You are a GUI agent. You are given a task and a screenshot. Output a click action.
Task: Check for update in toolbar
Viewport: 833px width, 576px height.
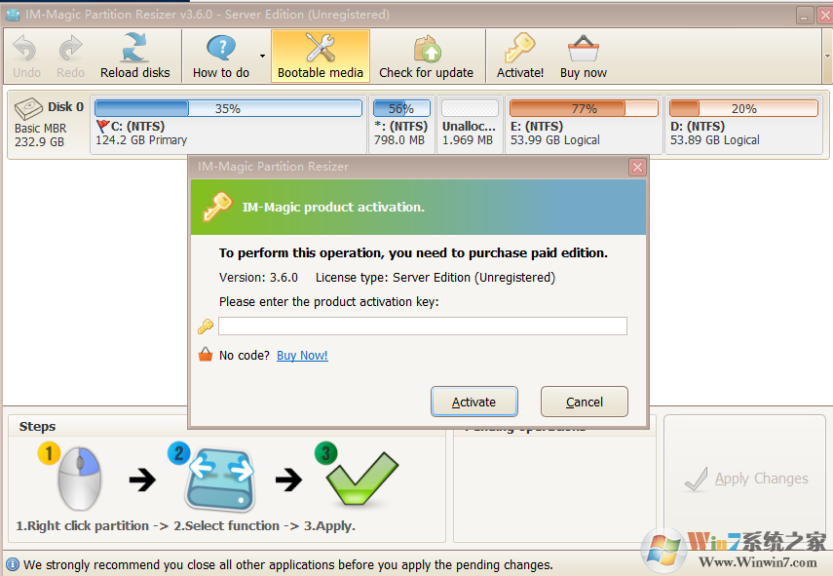click(x=426, y=56)
